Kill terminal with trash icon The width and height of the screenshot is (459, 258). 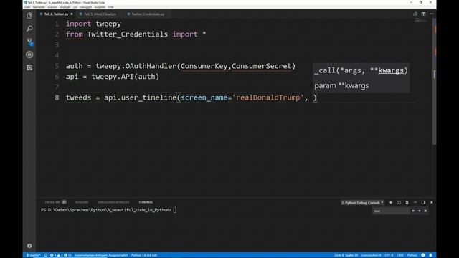click(407, 202)
